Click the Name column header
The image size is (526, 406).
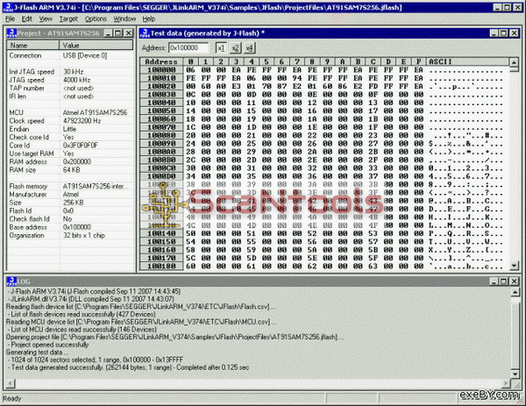33,46
